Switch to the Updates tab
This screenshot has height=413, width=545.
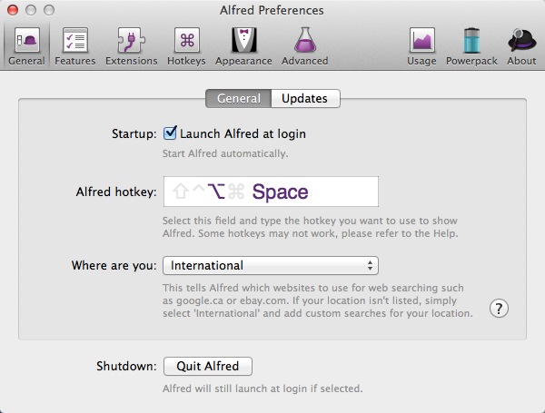(304, 99)
